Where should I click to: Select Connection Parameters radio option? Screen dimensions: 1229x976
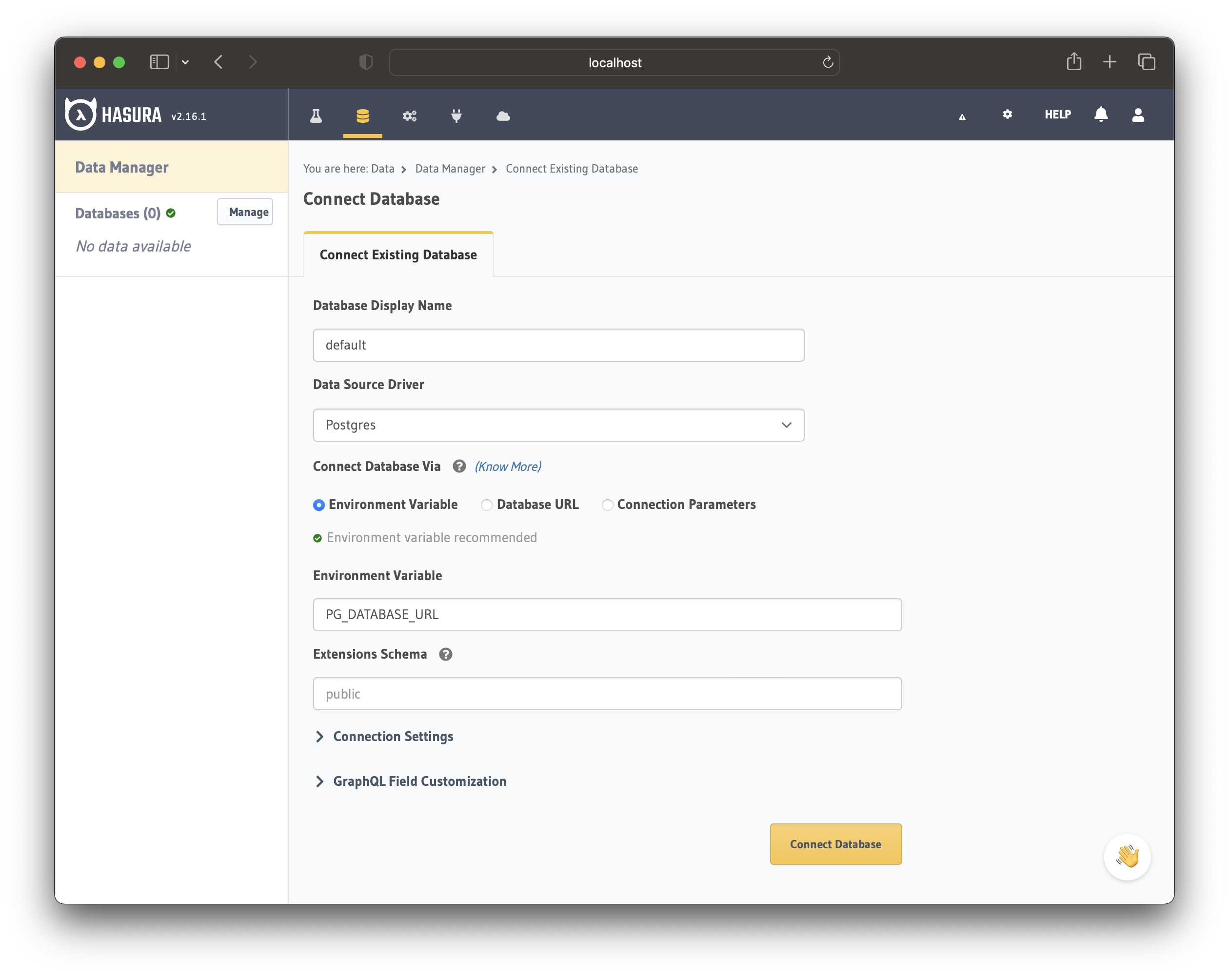coord(607,505)
